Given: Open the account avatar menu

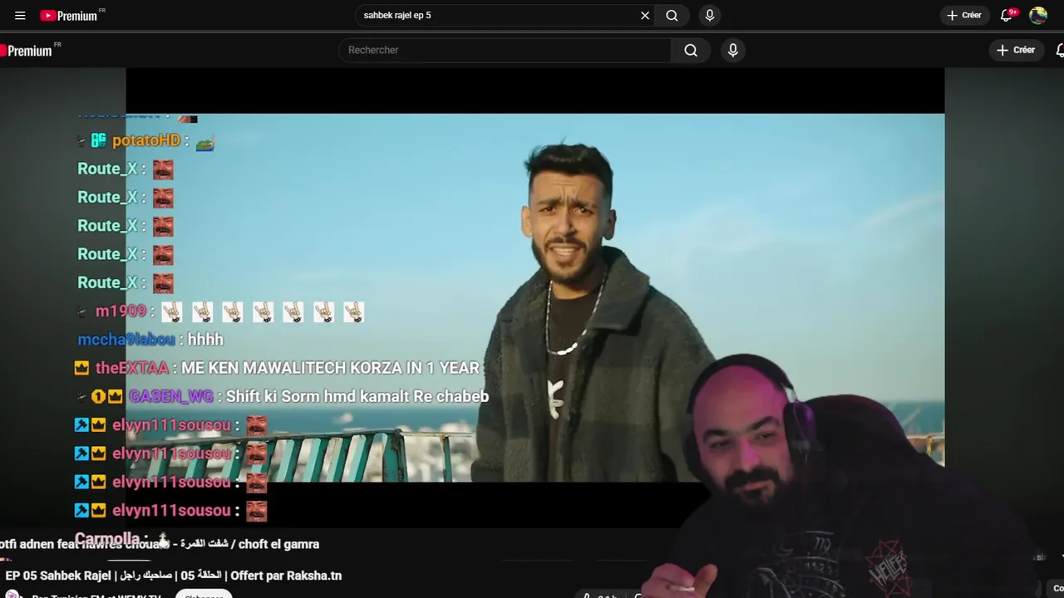Looking at the screenshot, I should (x=1038, y=15).
